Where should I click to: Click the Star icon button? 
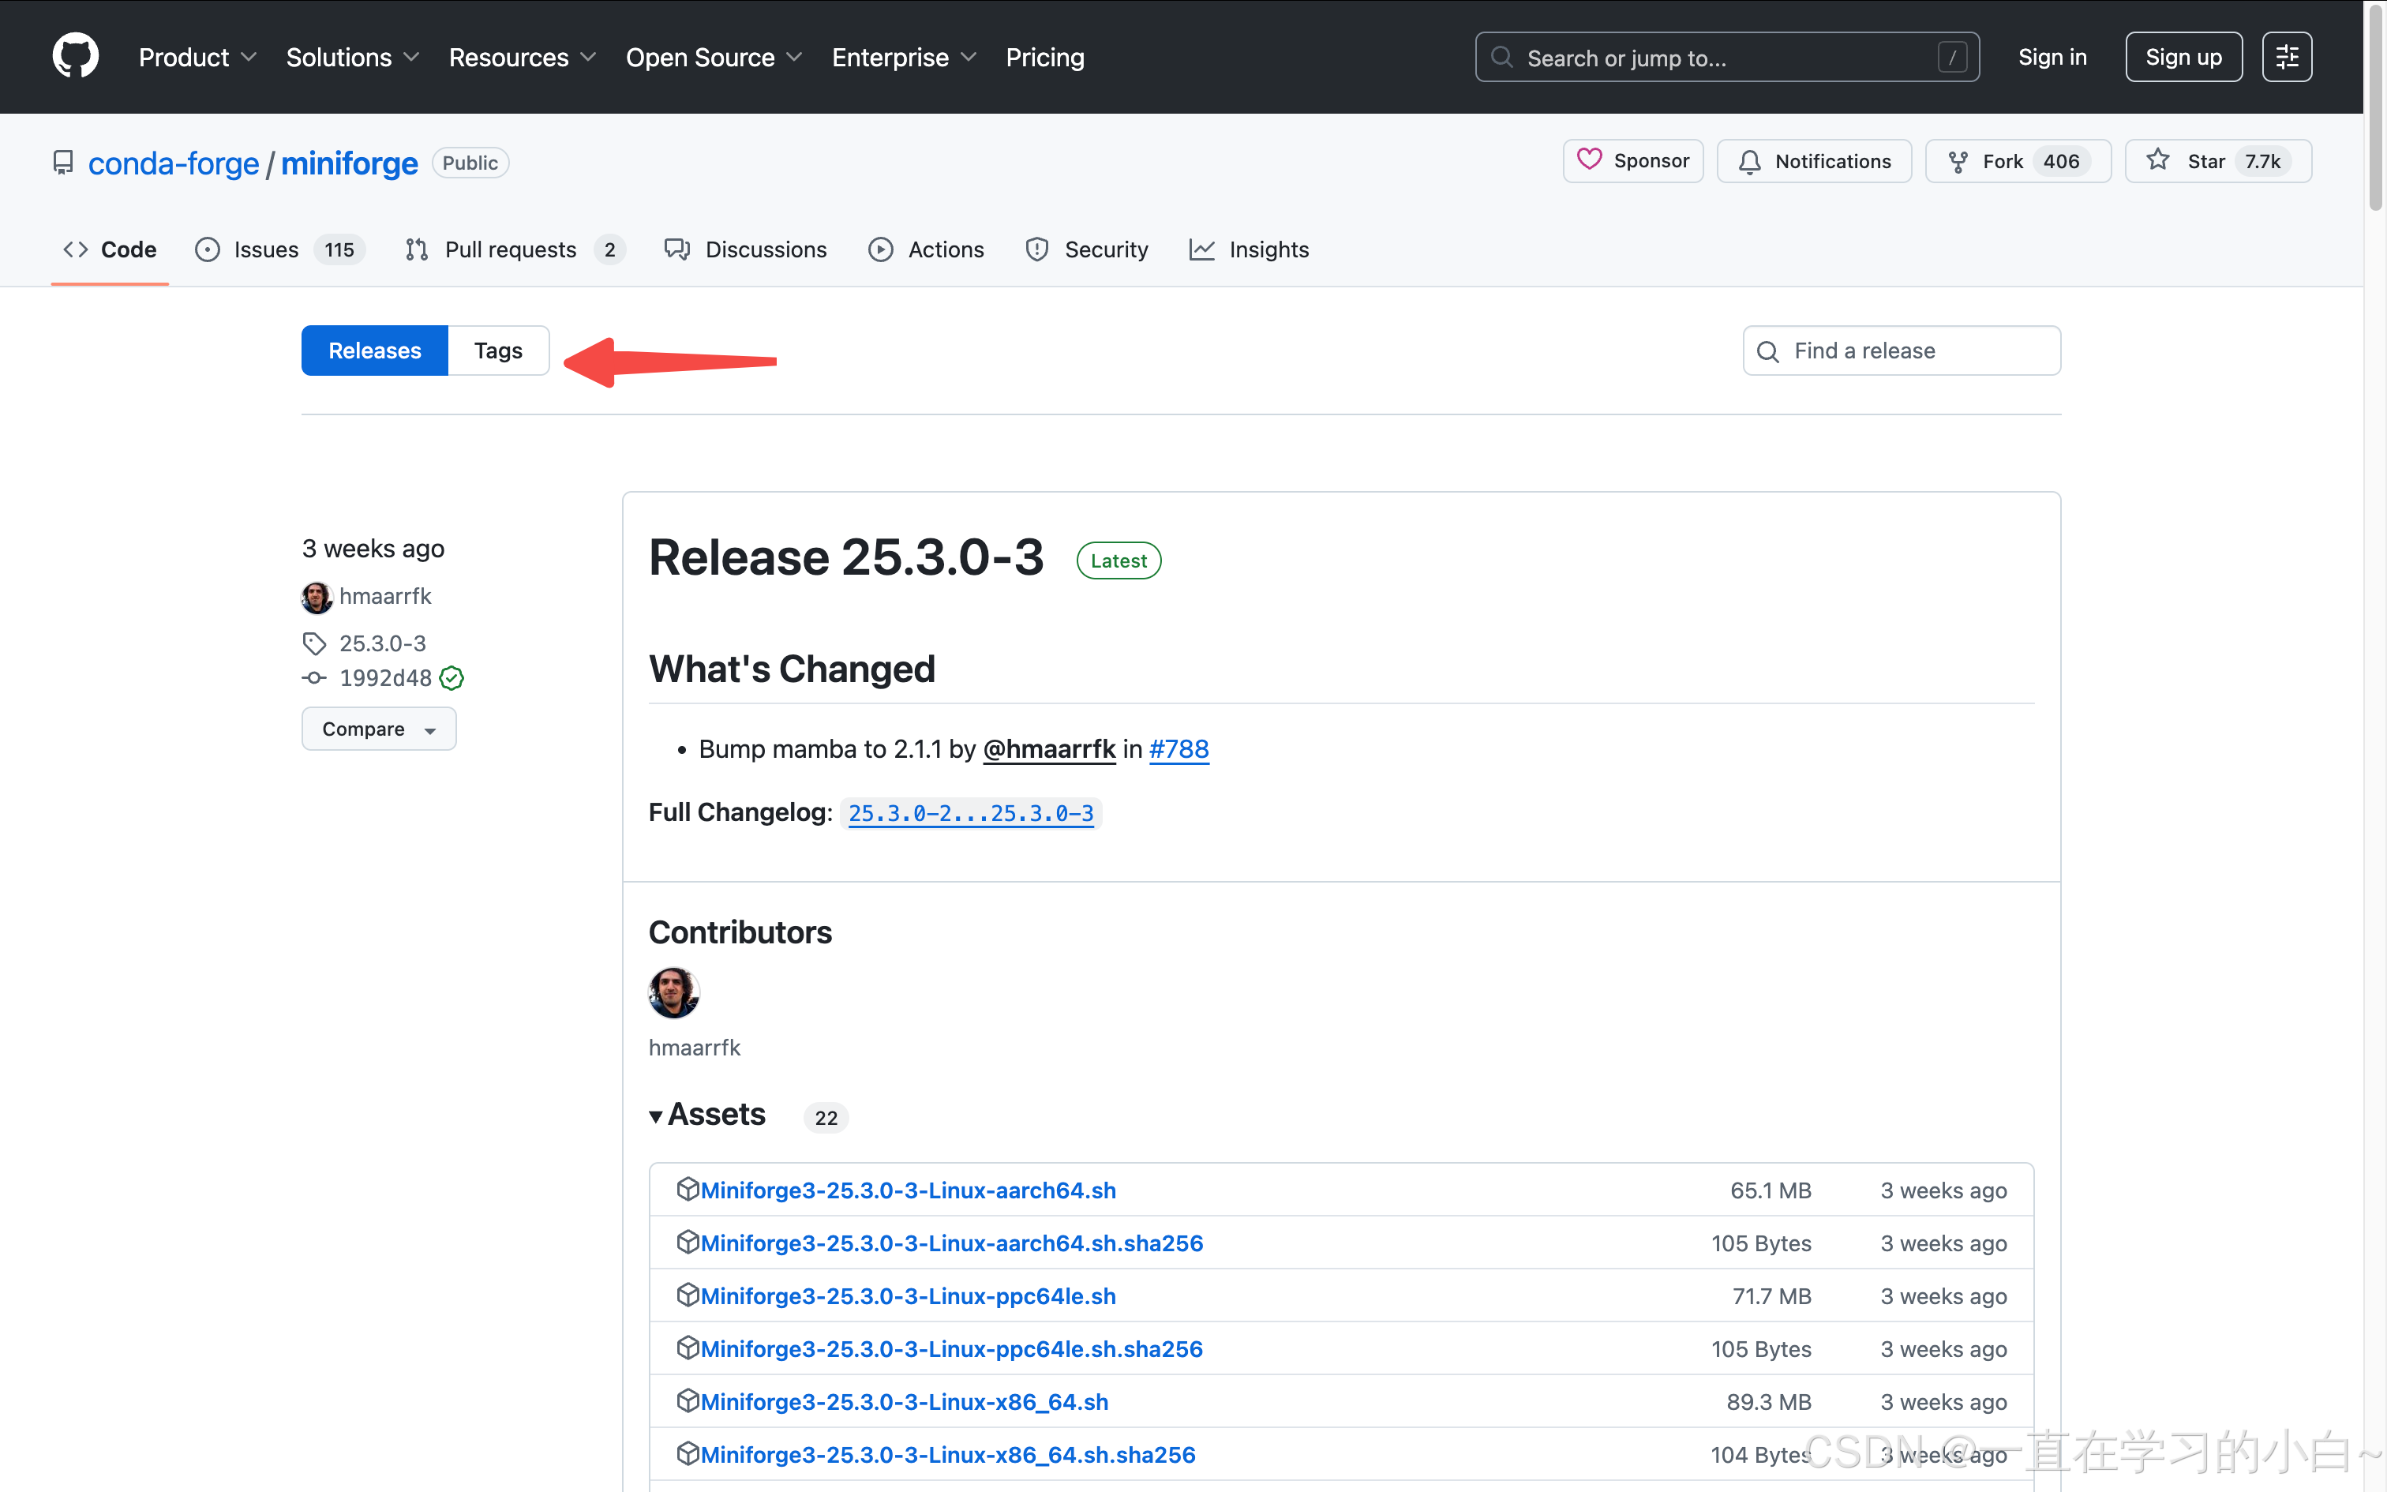tap(2157, 159)
